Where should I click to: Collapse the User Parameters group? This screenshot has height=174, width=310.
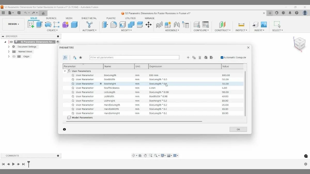click(x=65, y=71)
